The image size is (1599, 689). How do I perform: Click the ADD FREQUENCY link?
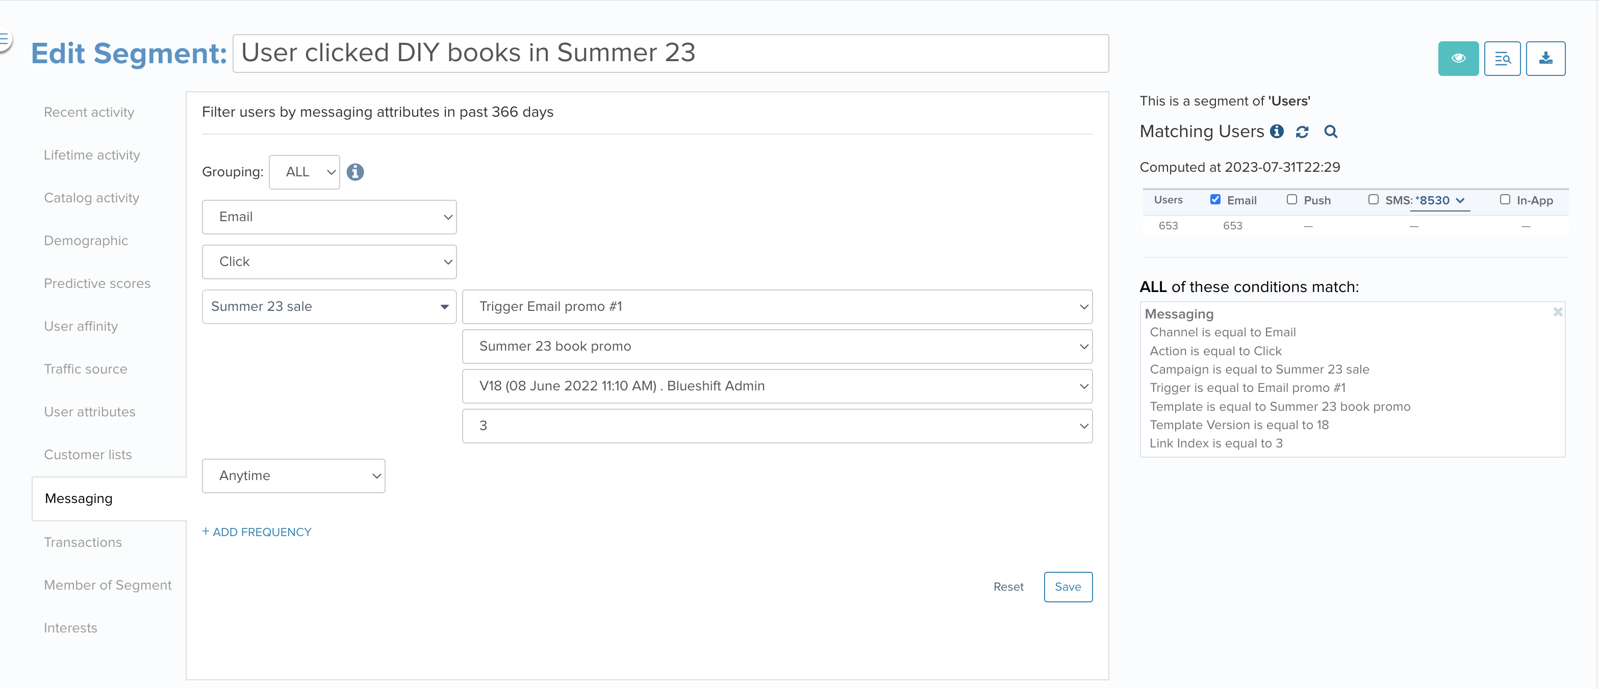click(x=257, y=532)
